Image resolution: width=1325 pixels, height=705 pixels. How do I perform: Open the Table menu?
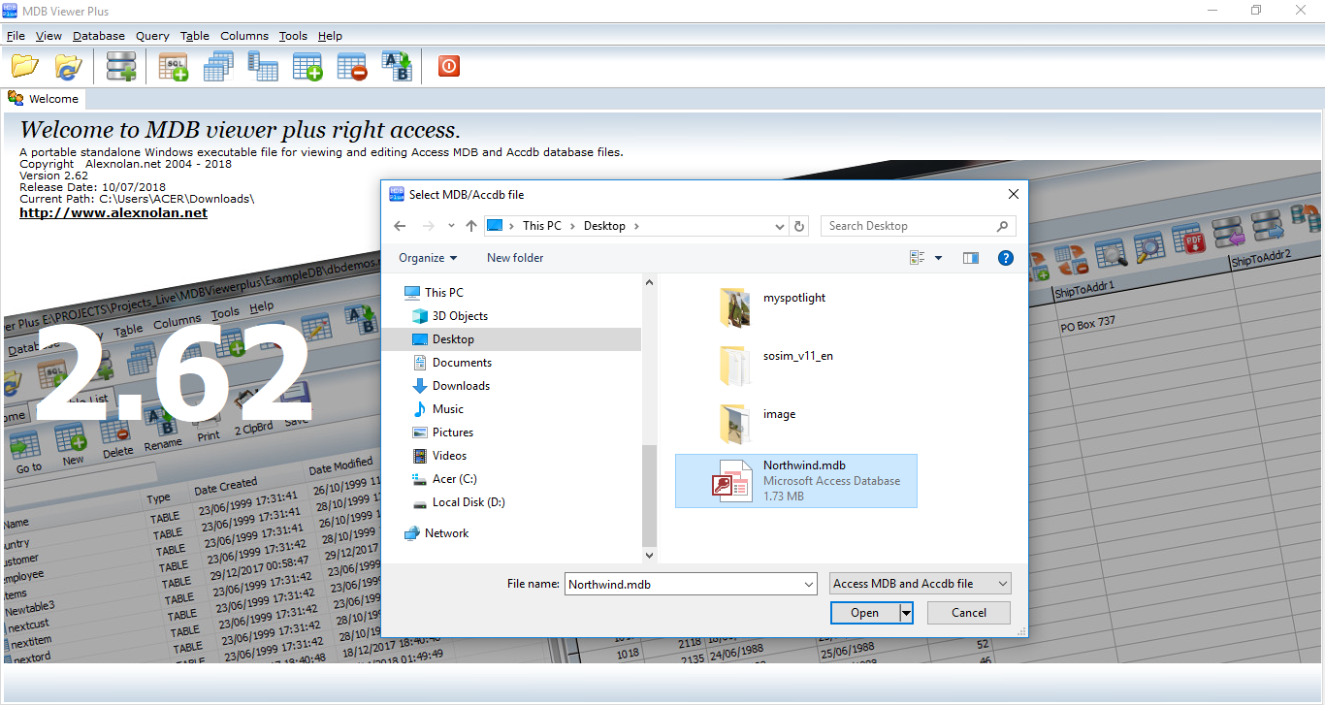195,36
